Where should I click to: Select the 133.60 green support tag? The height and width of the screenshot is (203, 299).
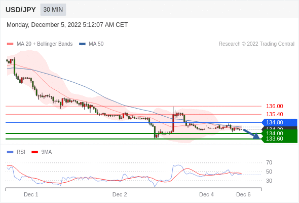pos(280,139)
